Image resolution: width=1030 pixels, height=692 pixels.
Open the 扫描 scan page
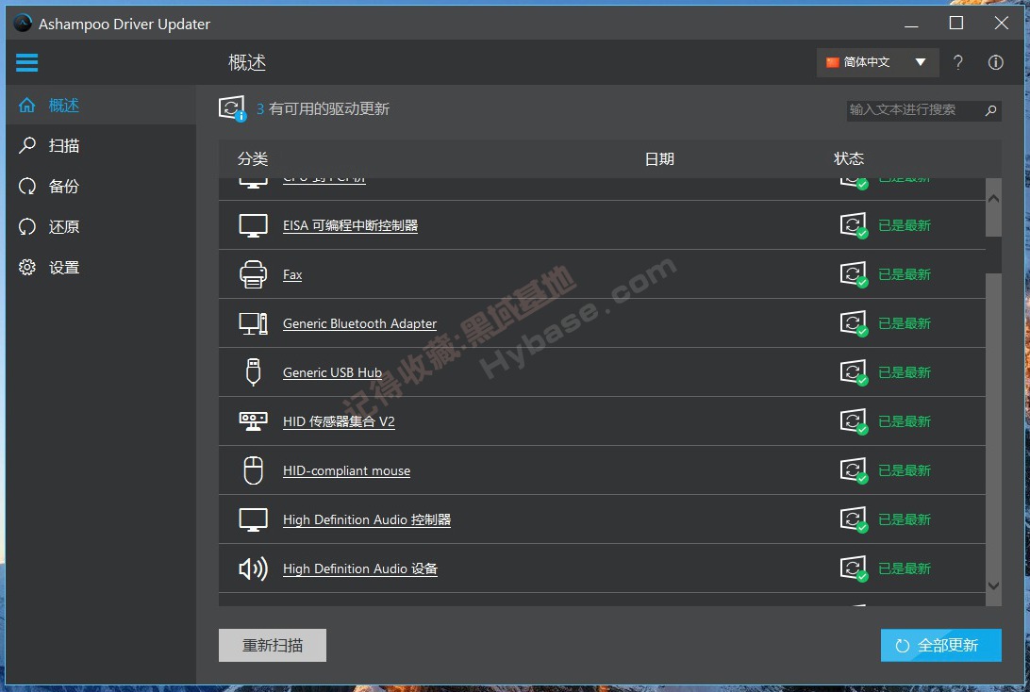(x=101, y=146)
